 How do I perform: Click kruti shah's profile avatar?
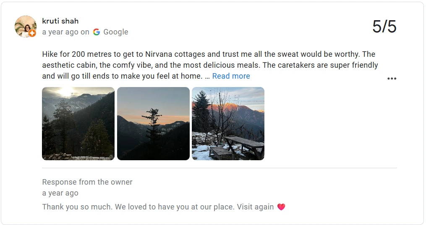tap(25, 26)
